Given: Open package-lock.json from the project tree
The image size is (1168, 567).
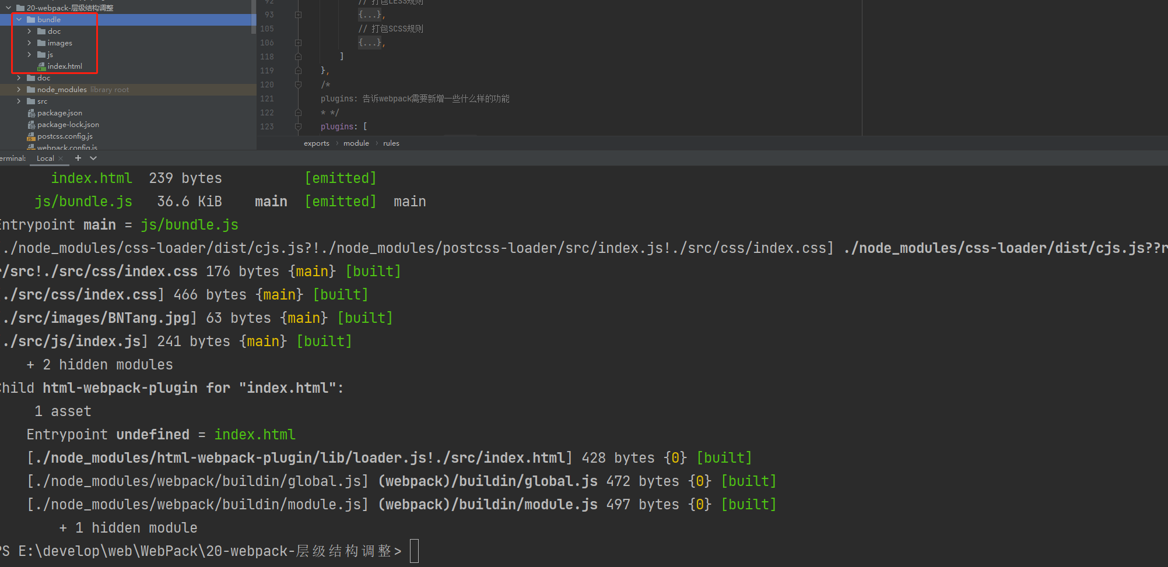Looking at the screenshot, I should pyautogui.click(x=68, y=124).
